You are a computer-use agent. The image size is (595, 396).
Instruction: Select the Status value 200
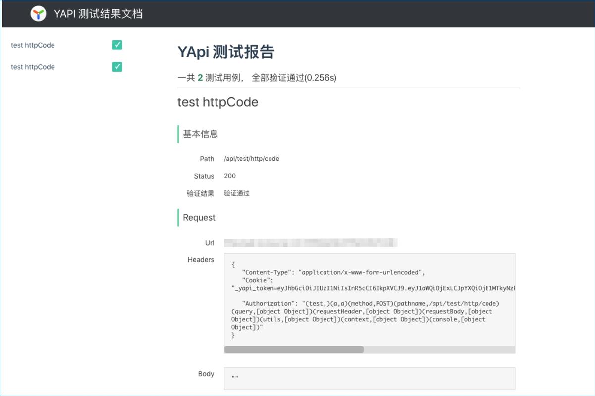pyautogui.click(x=230, y=176)
